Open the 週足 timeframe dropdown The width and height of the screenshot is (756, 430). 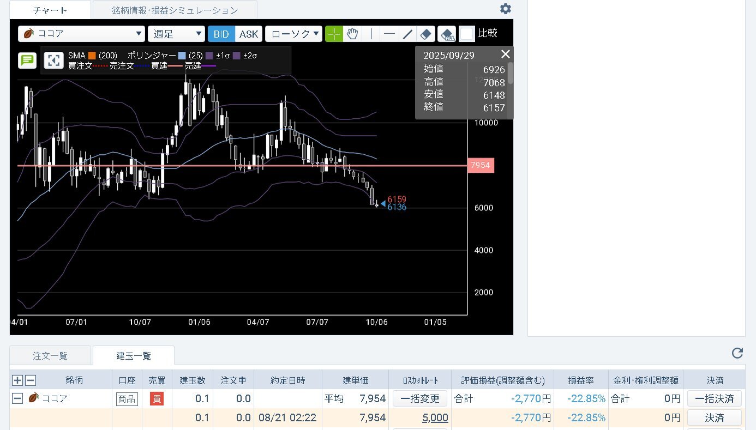click(176, 34)
